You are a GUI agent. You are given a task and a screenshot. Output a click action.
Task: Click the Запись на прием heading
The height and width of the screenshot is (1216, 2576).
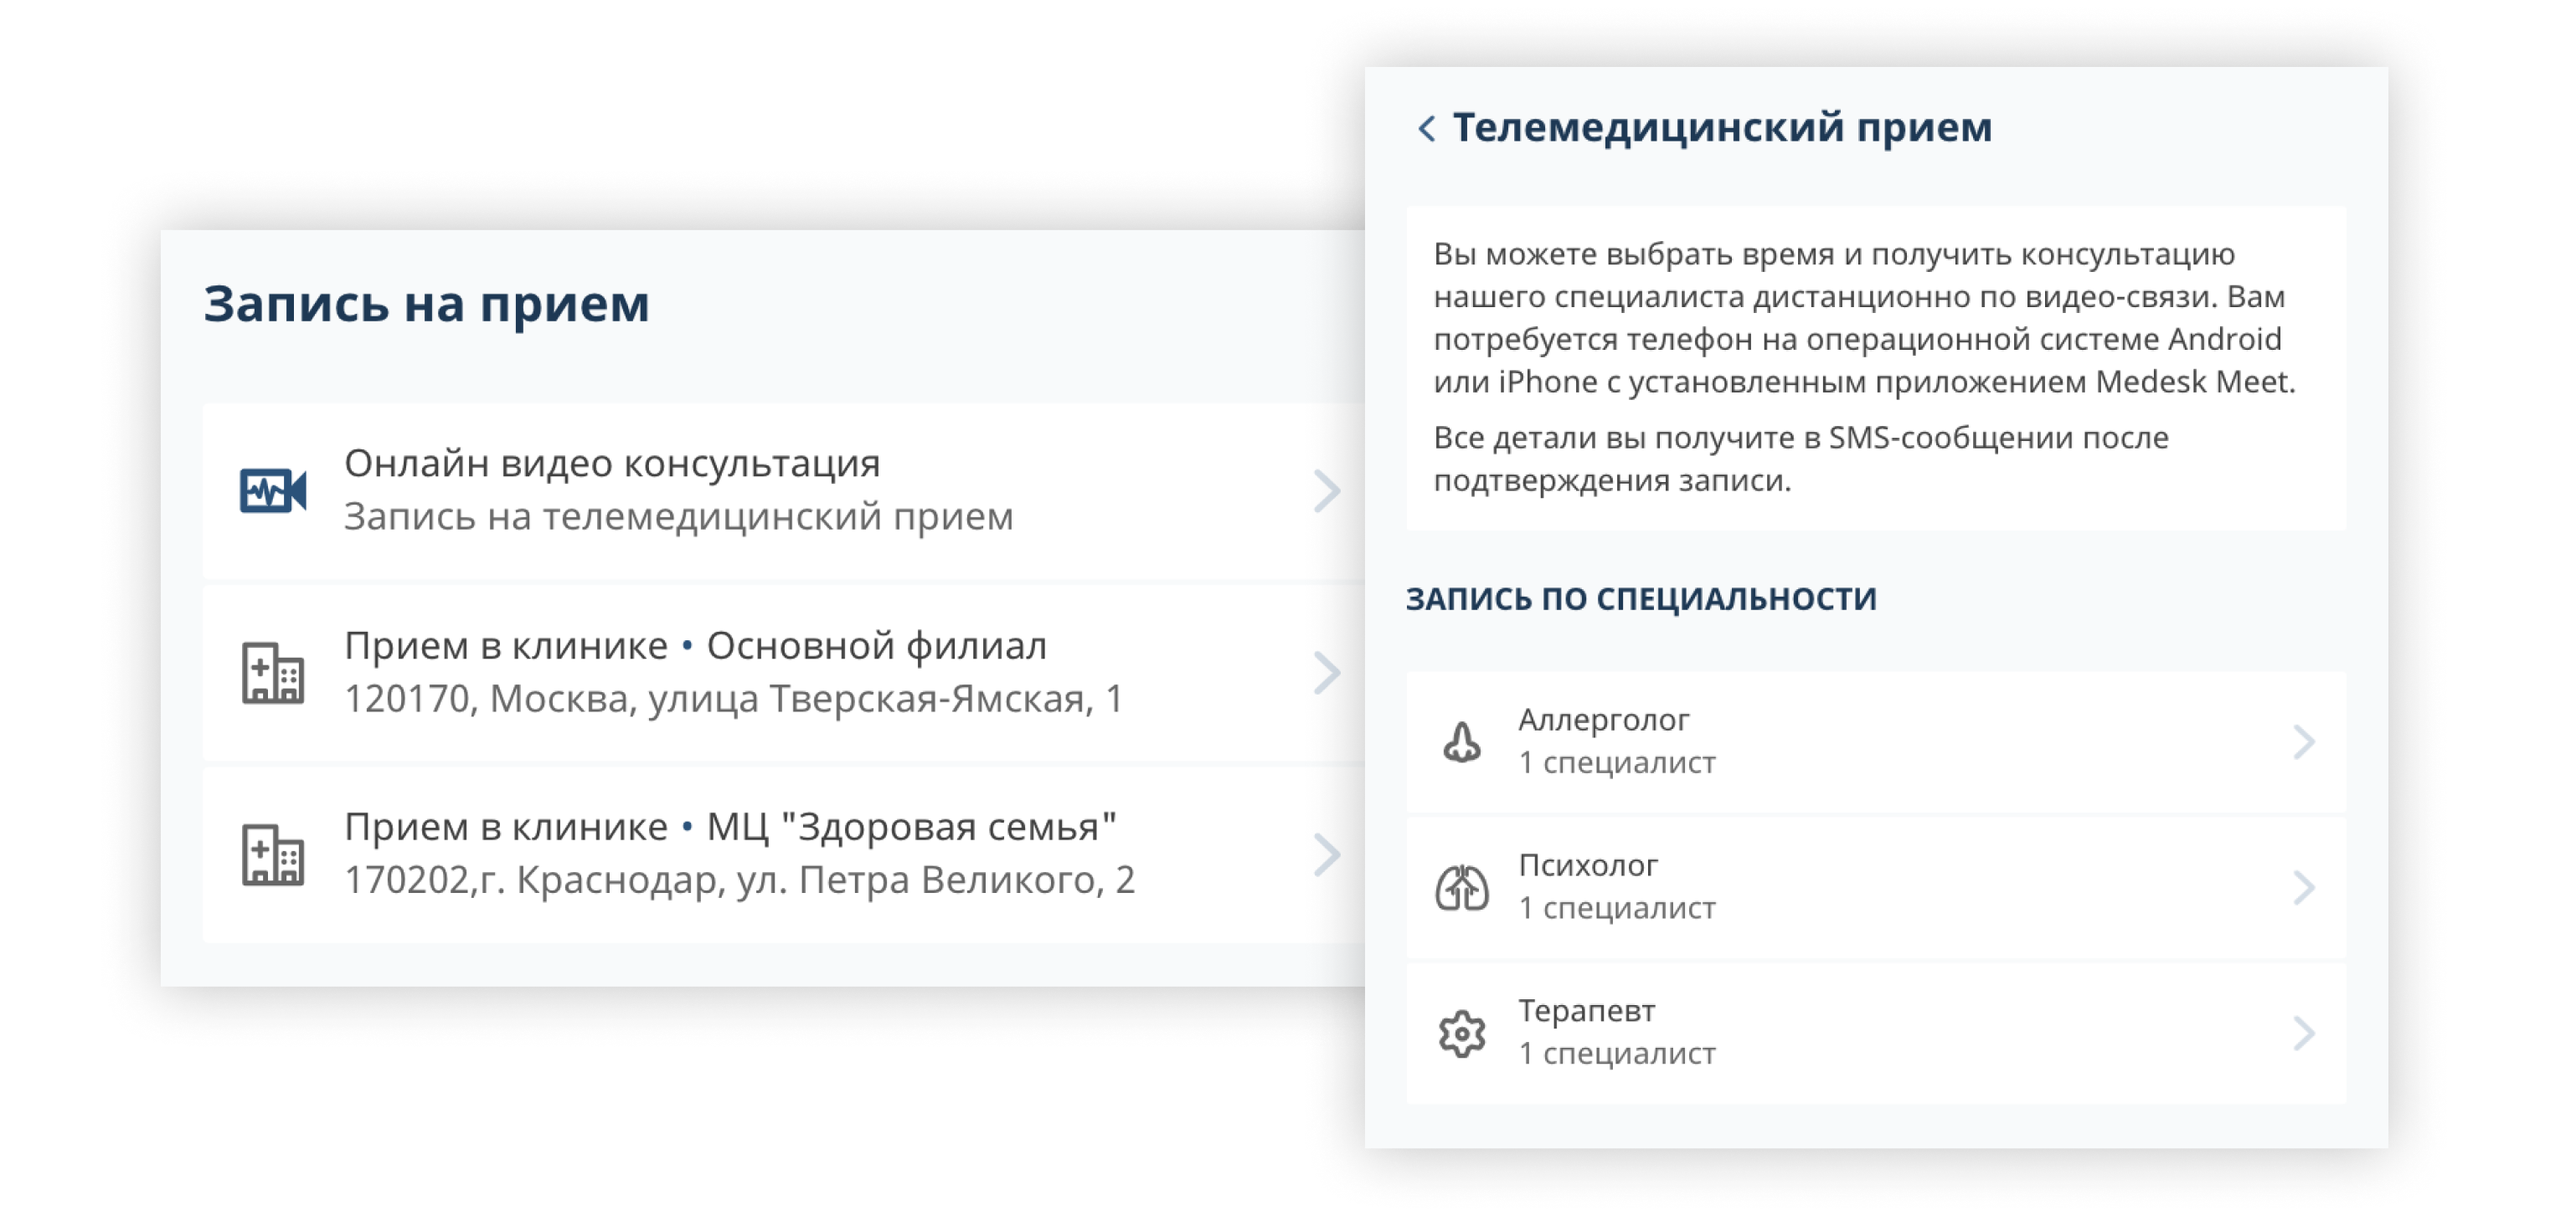coord(427,304)
